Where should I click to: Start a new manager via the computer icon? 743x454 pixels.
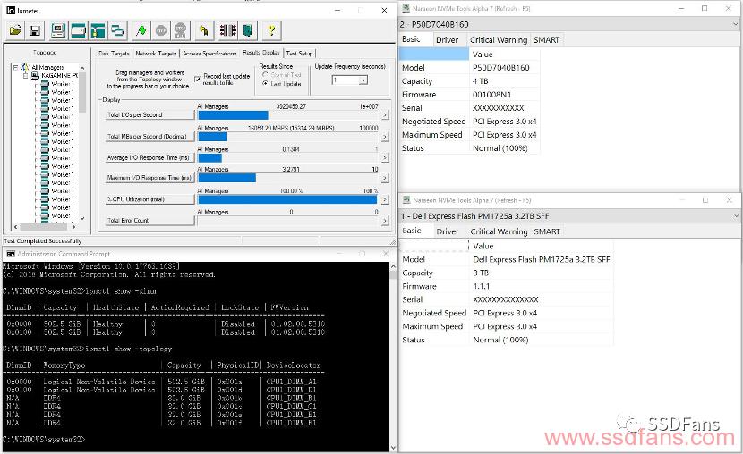58,30
